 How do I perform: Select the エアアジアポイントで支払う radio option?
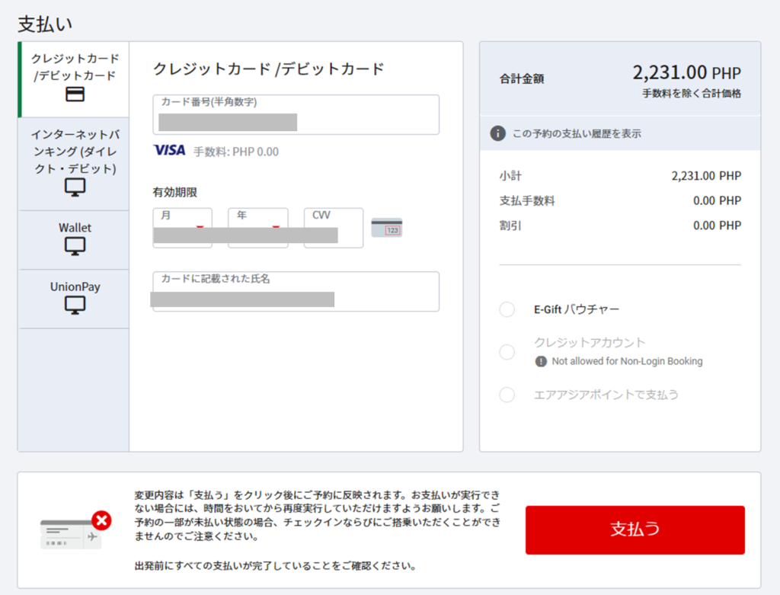pos(507,395)
